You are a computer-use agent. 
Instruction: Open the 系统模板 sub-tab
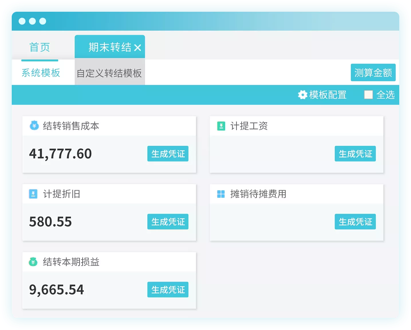point(41,73)
